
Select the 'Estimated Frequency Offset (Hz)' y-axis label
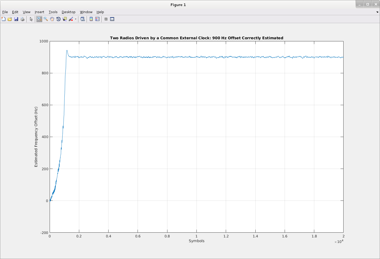click(x=36, y=137)
